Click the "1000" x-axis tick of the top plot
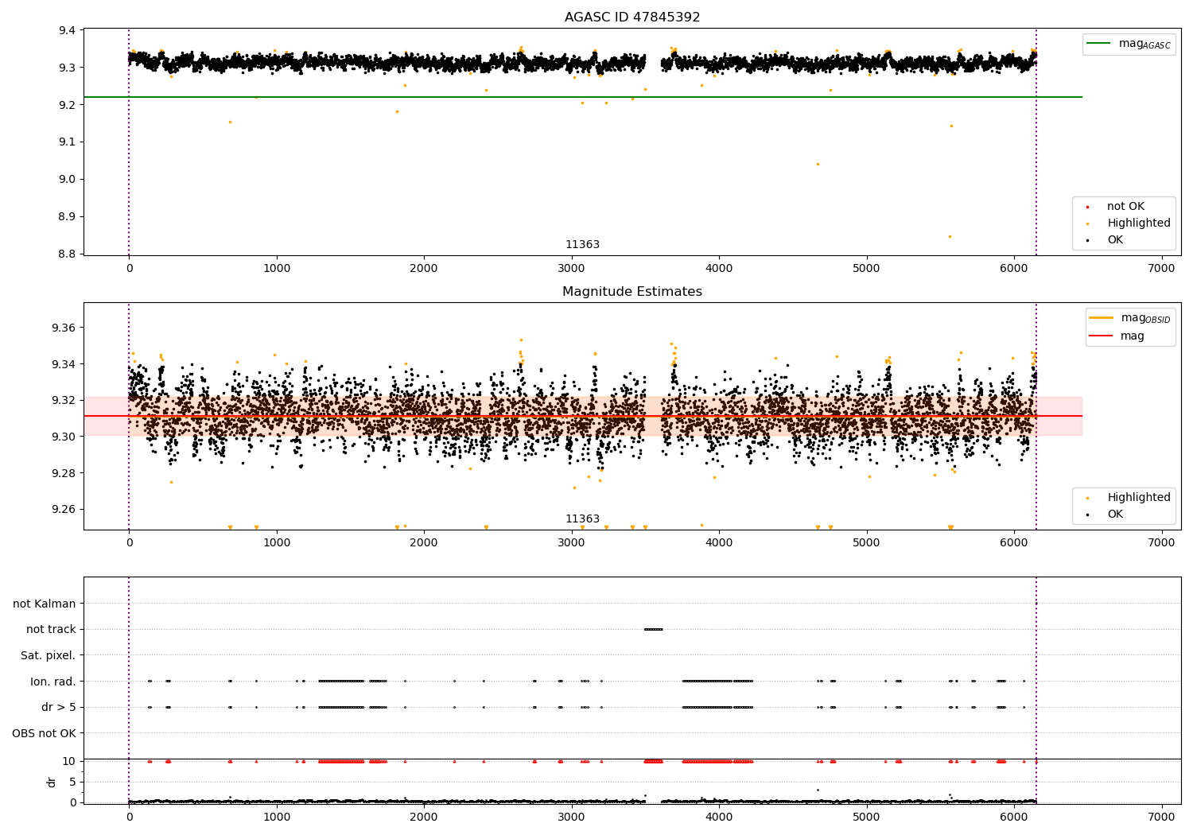The height and width of the screenshot is (835, 1193). [x=277, y=269]
